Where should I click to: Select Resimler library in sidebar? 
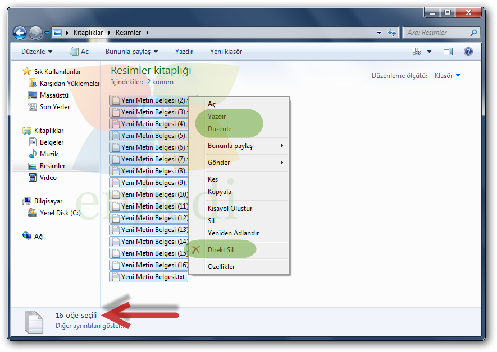pyautogui.click(x=56, y=166)
